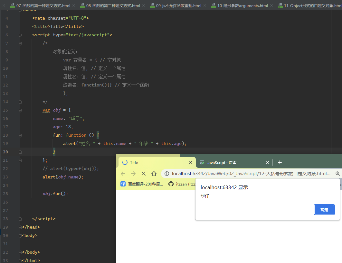Open the 08-函数的第二种定义方式.html editor tab
Image resolution: width=342 pixels, height=263 pixels.
tap(113, 6)
